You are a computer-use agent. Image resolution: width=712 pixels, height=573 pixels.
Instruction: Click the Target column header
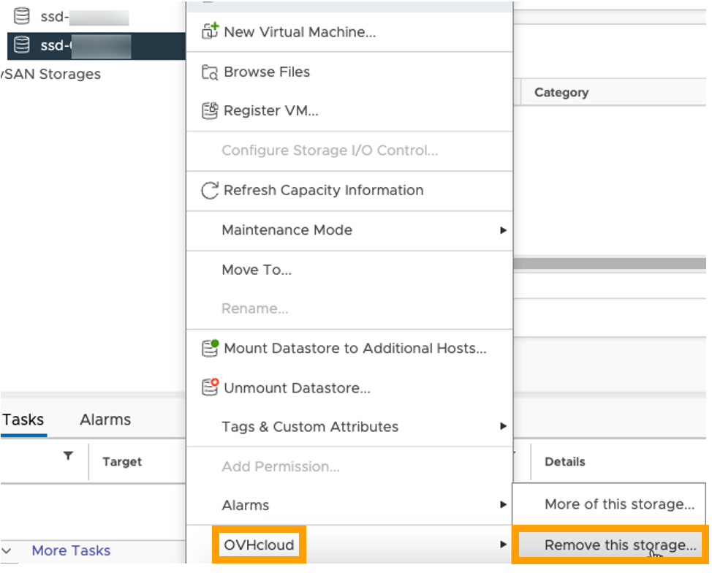pyautogui.click(x=122, y=462)
